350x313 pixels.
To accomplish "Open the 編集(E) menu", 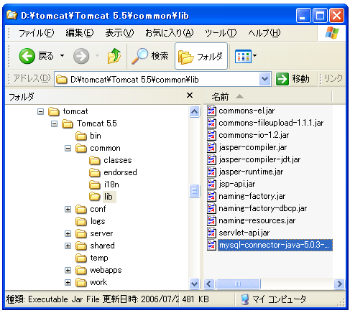I will [x=79, y=33].
